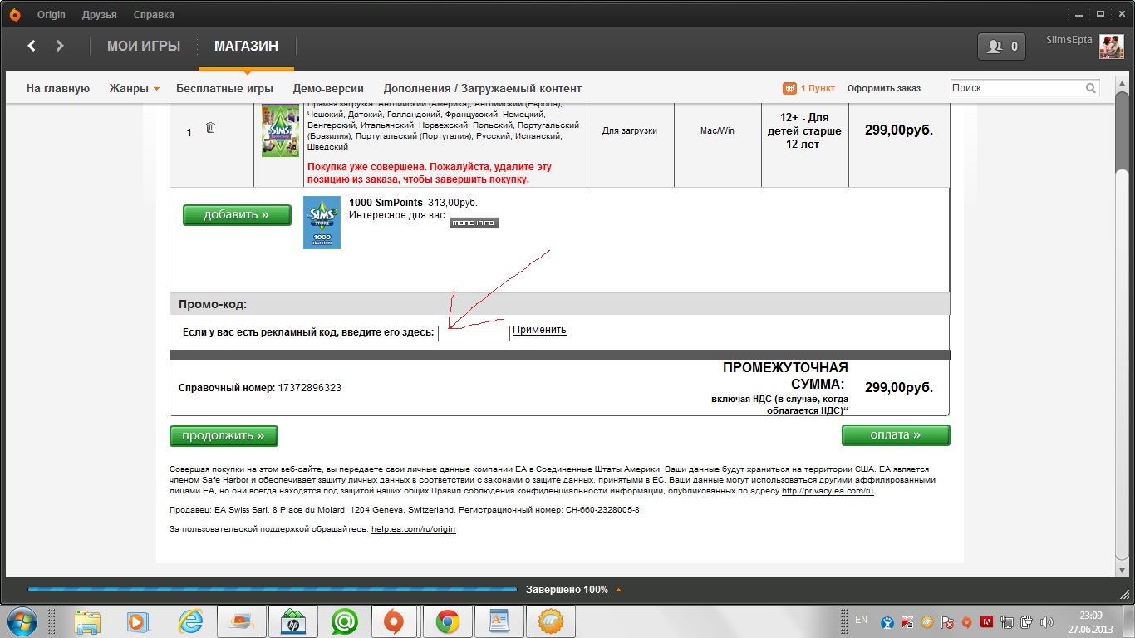Open the network tray icon
The height and width of the screenshot is (638, 1135).
[x=1006, y=621]
